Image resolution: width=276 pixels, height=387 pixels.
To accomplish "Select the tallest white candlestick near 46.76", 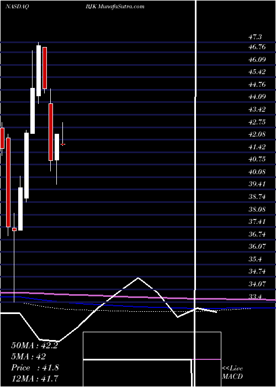I will click(x=39, y=71).
